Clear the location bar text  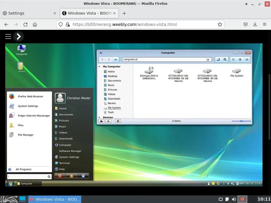pos(208,60)
